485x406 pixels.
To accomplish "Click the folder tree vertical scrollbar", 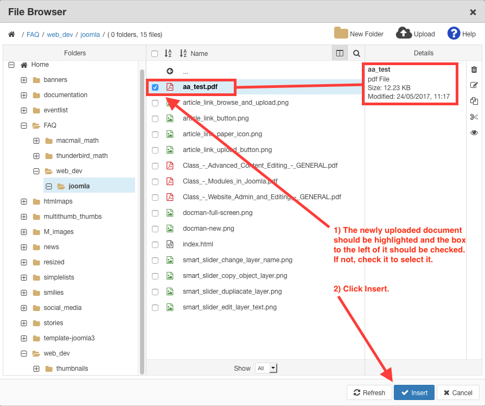I will (142, 221).
